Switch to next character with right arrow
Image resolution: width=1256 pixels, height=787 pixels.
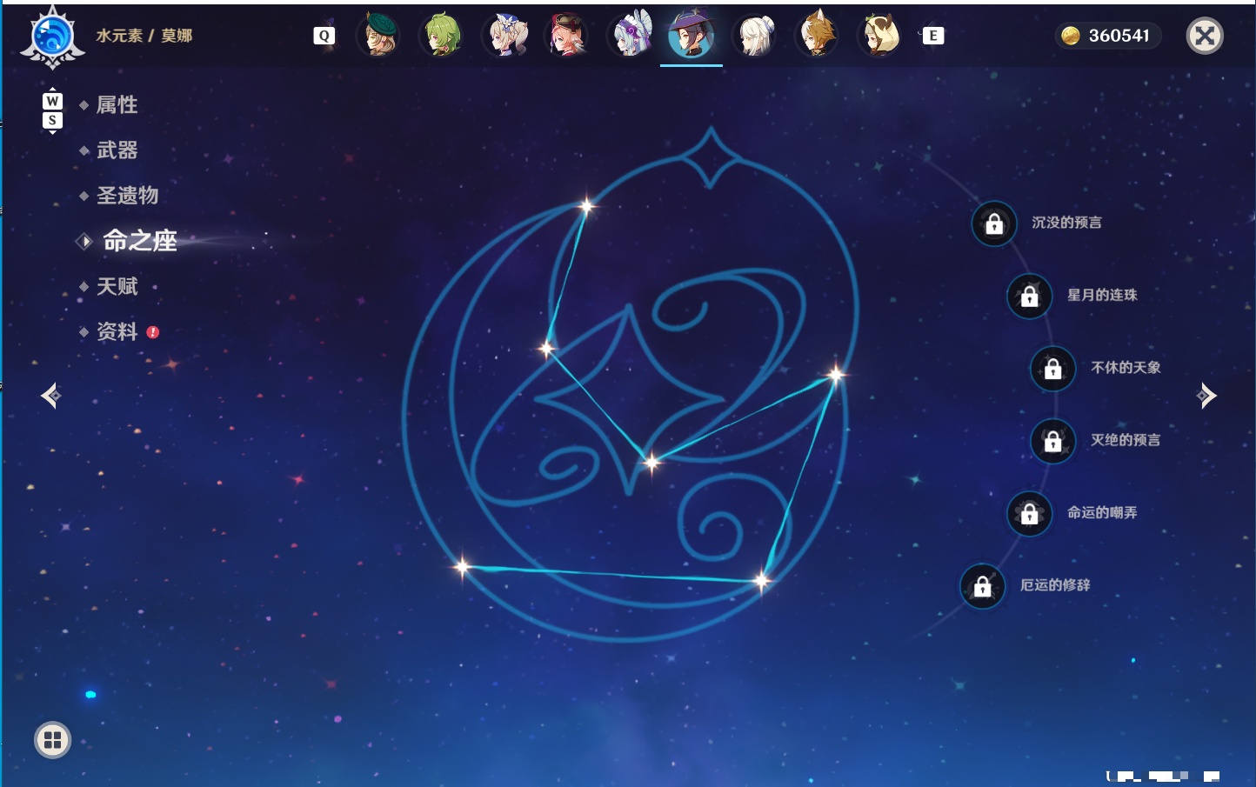[1206, 396]
